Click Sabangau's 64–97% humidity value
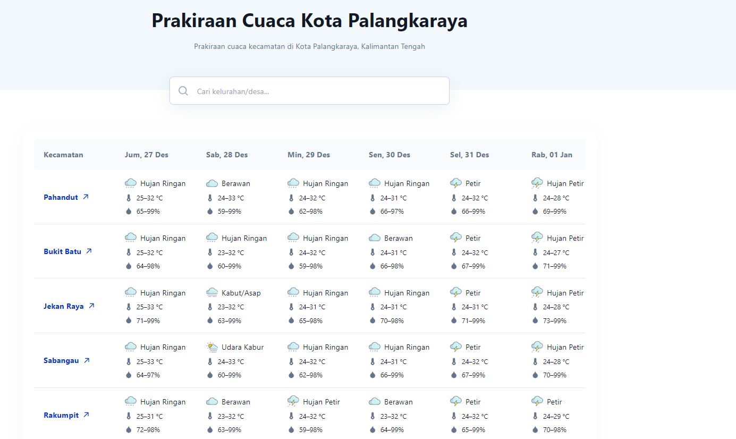Screen dimensions: 736x439 (148, 375)
